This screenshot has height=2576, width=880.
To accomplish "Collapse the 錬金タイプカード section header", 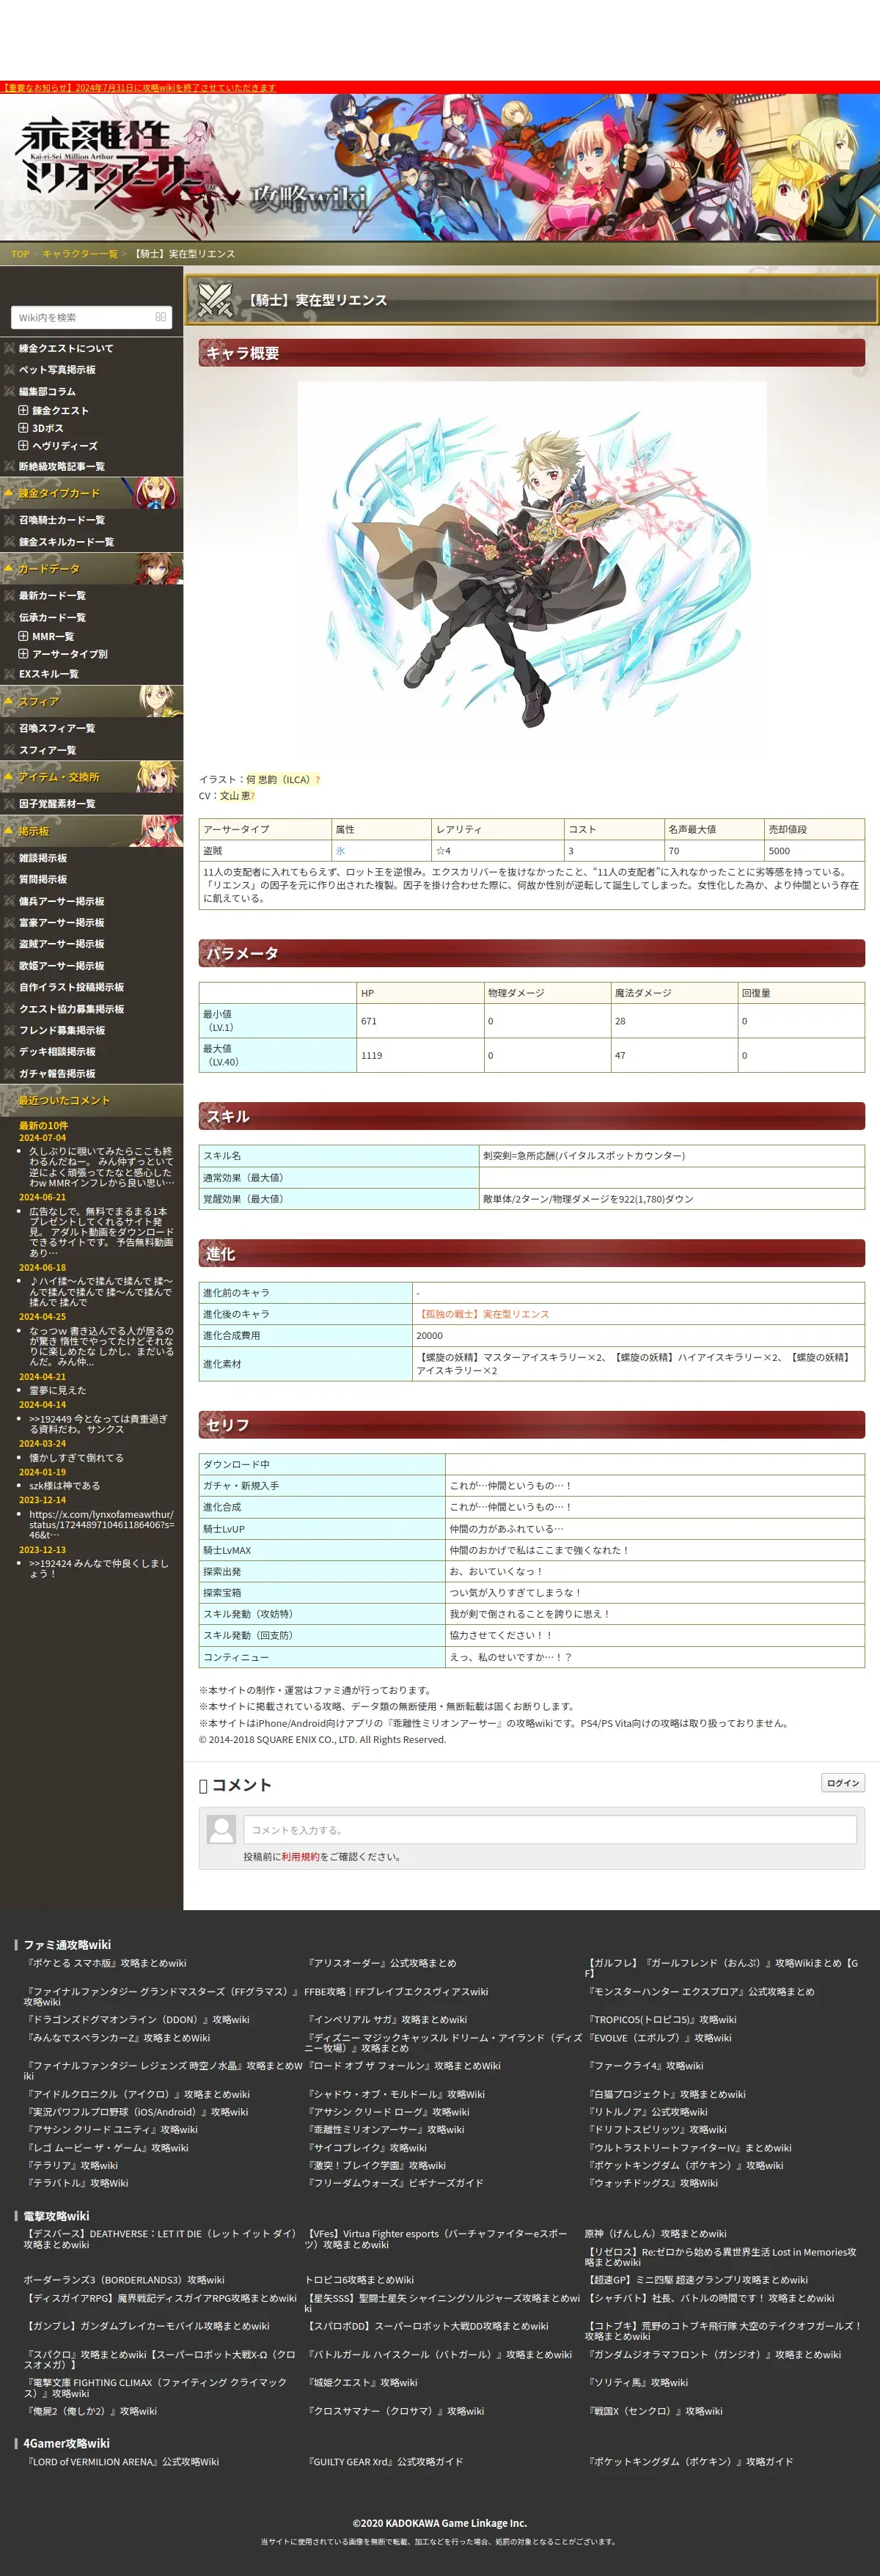I will [91, 493].
